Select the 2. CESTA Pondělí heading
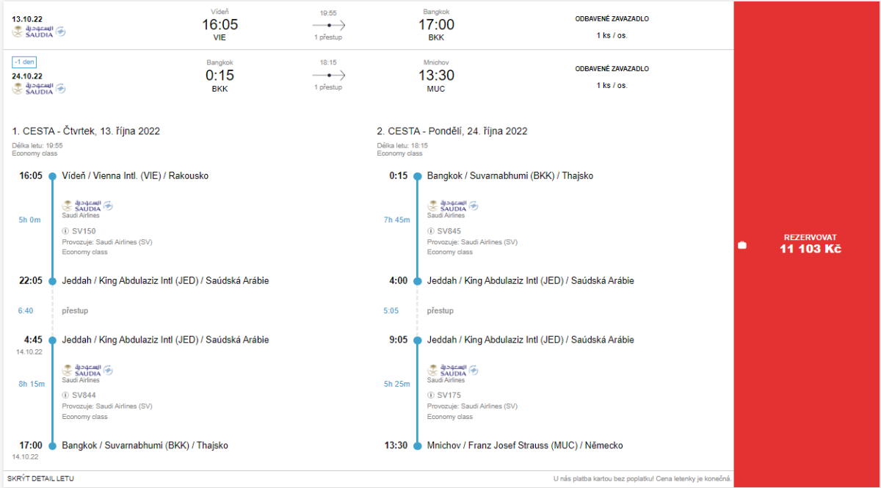 tap(452, 131)
